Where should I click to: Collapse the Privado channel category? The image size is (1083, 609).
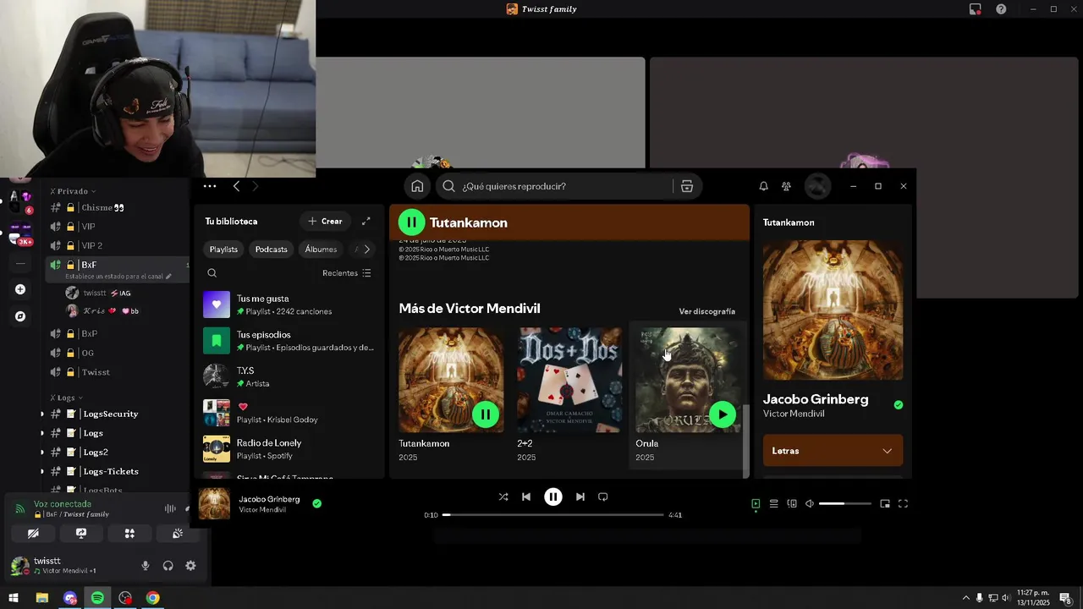click(x=73, y=191)
